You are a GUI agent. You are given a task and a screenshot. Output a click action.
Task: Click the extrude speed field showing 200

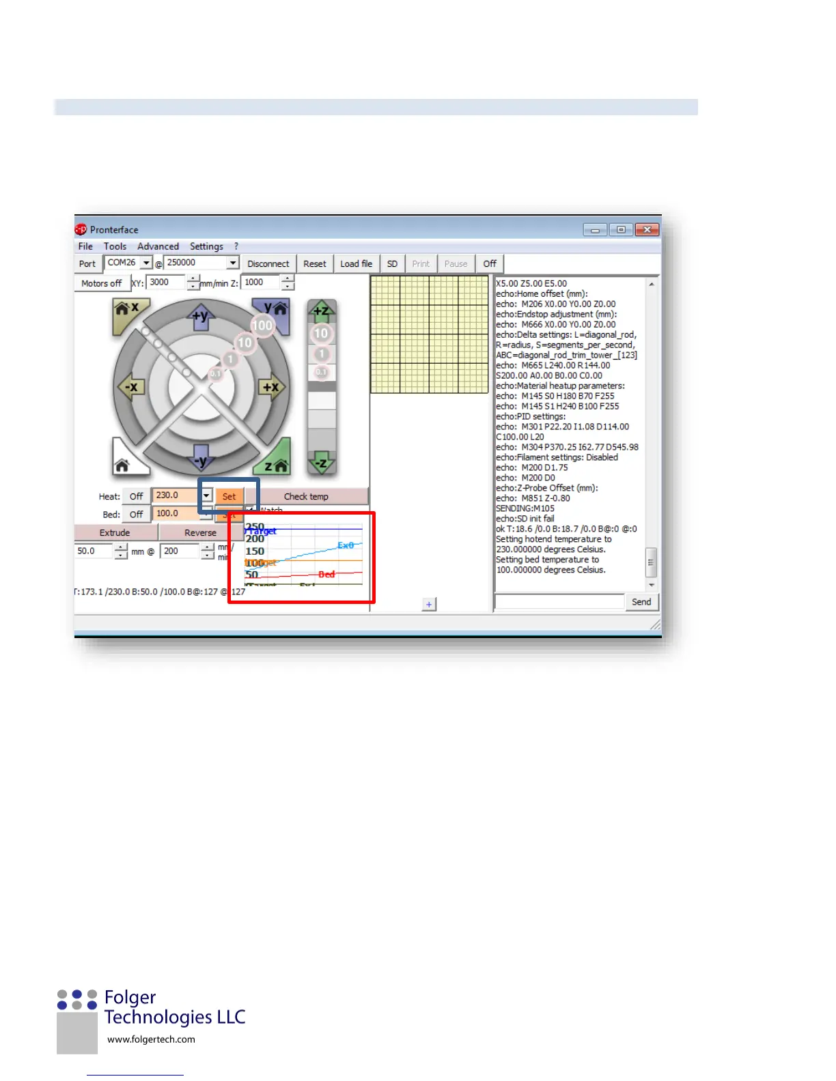[180, 551]
